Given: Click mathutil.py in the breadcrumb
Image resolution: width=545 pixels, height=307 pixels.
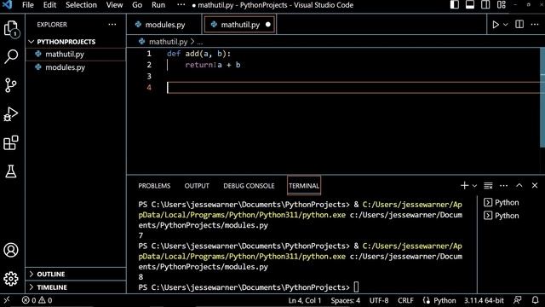Looking at the screenshot, I should pos(169,42).
